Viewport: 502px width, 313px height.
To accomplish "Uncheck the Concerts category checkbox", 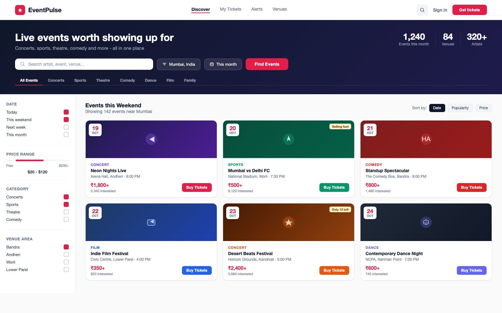I will tap(66, 197).
